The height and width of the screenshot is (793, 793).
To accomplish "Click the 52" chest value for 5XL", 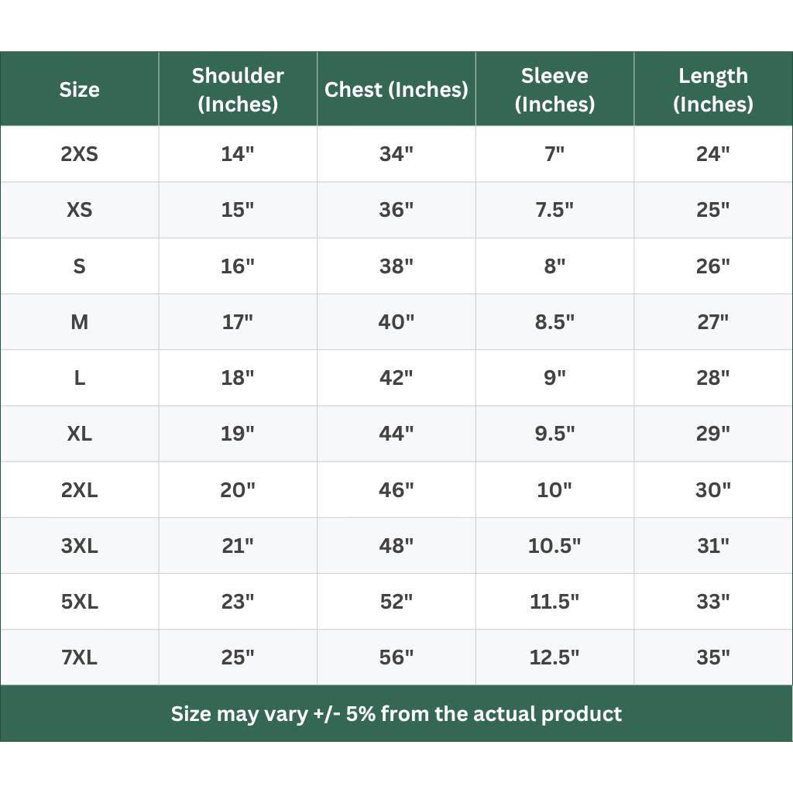I will 396,602.
